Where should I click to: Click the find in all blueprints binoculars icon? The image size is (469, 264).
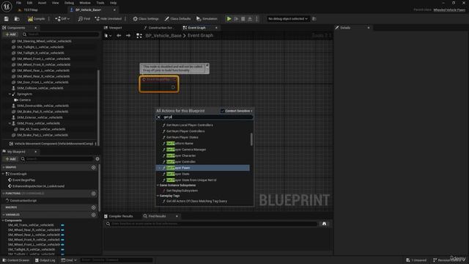click(324, 224)
